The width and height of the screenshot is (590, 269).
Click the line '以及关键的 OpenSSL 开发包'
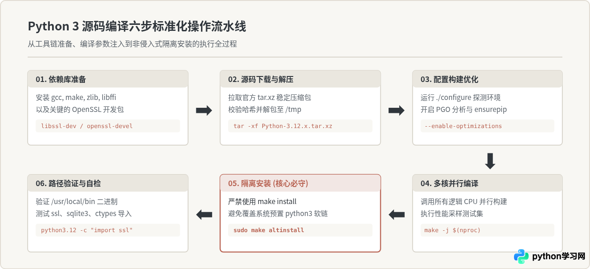[80, 110]
